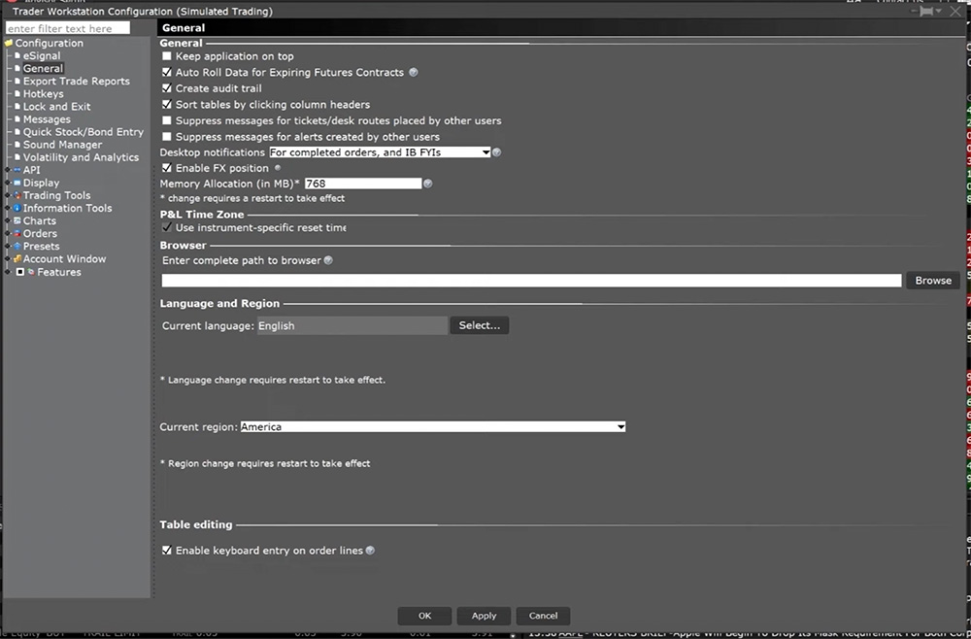Click info icon beside Enable FX position

click(x=278, y=168)
